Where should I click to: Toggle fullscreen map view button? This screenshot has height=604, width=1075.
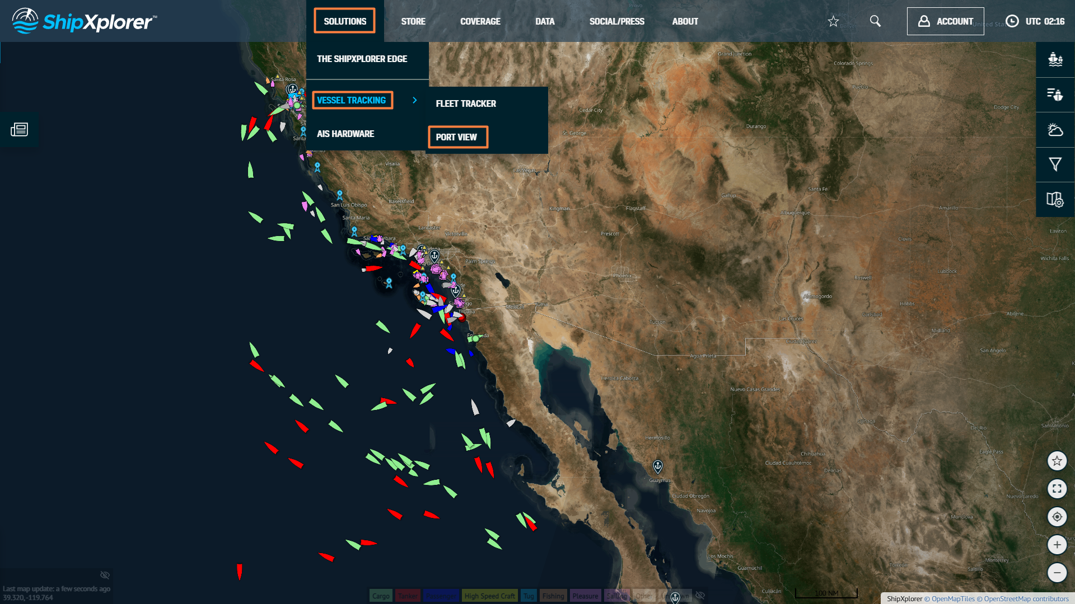1057,489
